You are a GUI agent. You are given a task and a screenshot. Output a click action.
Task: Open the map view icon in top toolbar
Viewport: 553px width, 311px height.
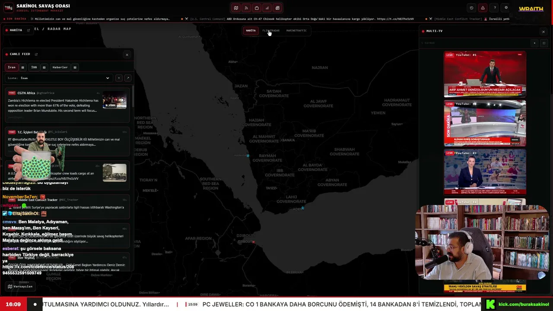pos(236,8)
